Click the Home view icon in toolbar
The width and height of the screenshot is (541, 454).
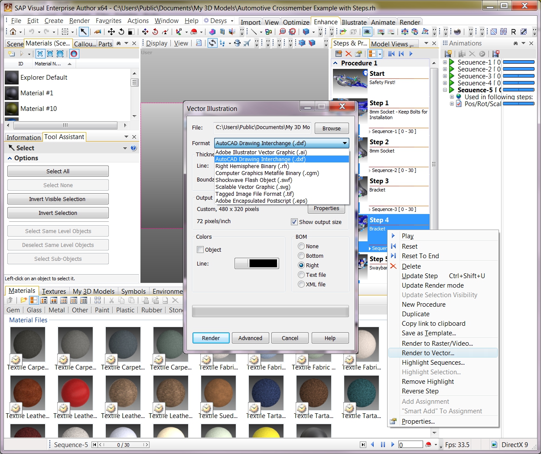tap(13, 32)
